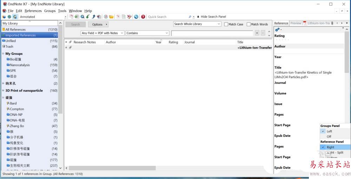
Task: Expand the 纳米孔 group set
Action: click(x=3, y=83)
